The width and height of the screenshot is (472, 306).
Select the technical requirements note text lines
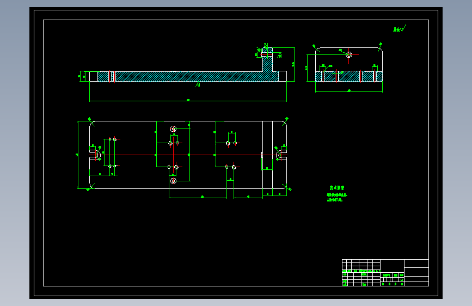point(337,197)
